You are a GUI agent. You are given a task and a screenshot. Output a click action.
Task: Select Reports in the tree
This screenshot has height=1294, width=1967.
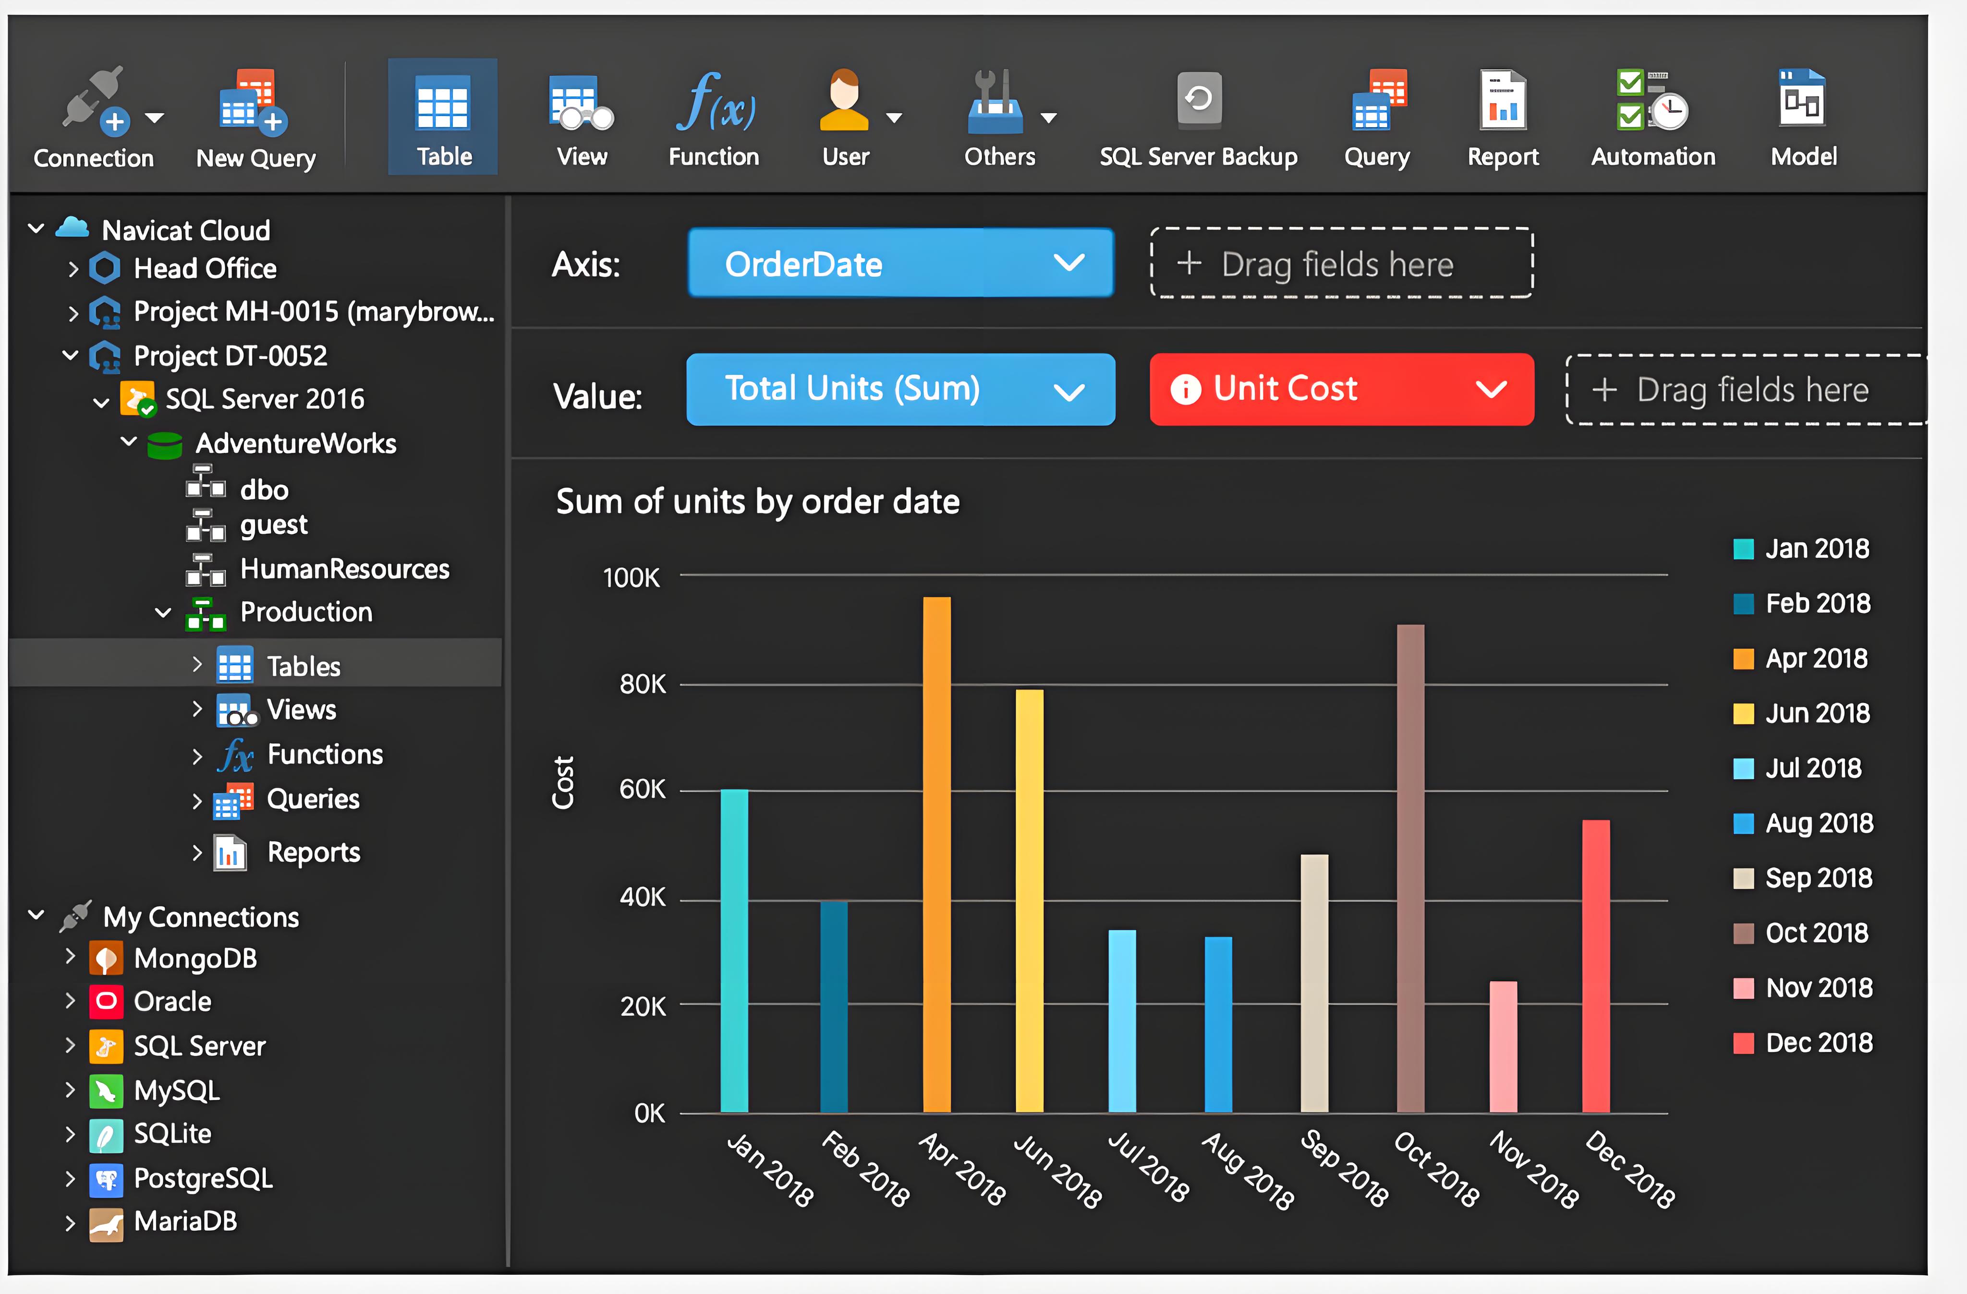313,852
